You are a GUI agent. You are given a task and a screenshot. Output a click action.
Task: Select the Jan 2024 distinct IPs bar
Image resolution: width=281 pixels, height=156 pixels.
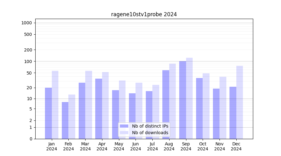click(48, 113)
